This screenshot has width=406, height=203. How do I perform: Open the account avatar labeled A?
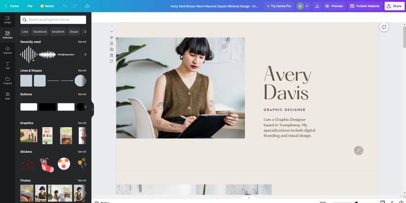(300, 6)
